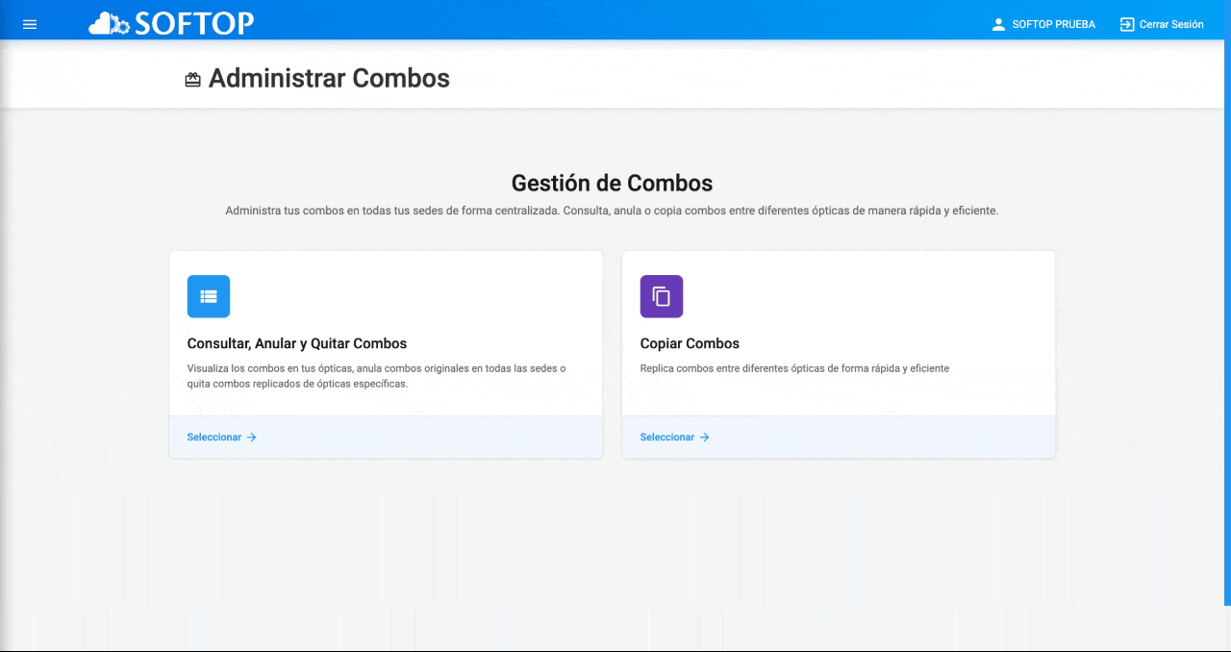Open the hamburger navigation menu

(30, 24)
